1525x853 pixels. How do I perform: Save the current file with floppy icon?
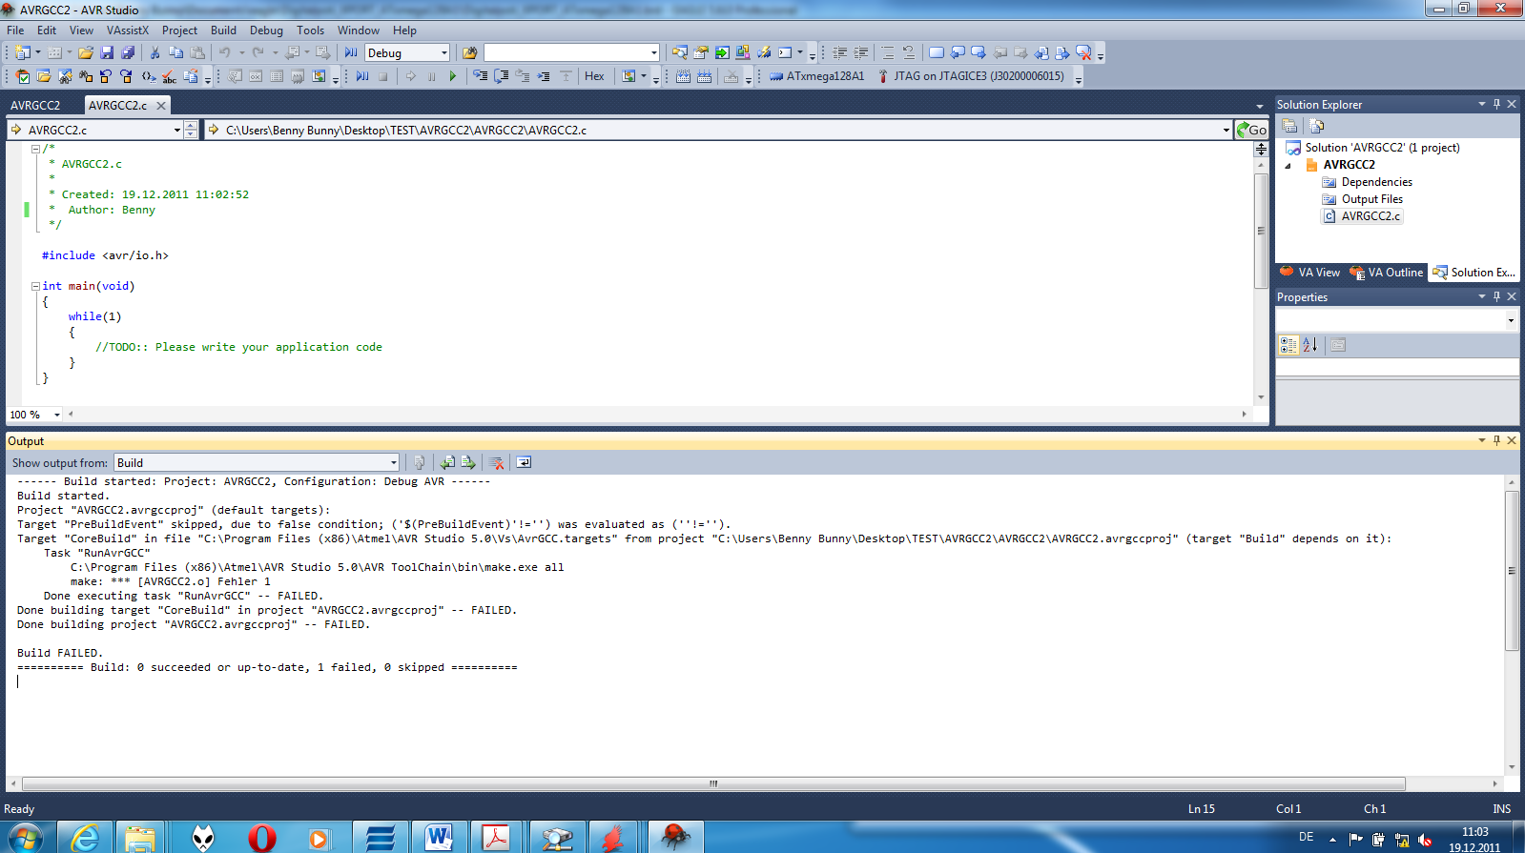pyautogui.click(x=107, y=52)
